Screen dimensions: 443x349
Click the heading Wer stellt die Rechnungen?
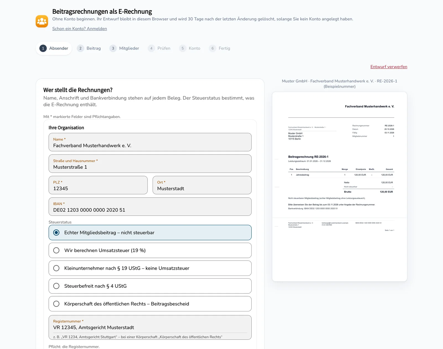point(78,90)
